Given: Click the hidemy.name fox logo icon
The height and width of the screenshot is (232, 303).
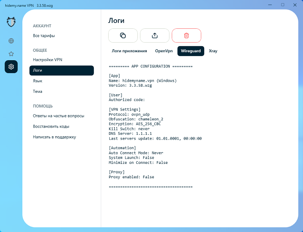Looking at the screenshot, I should click(x=11, y=22).
